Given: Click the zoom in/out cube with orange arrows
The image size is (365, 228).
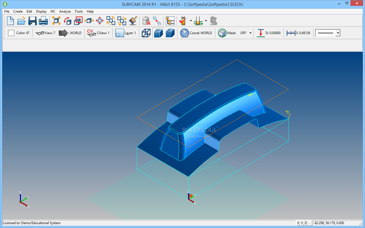Looking at the screenshot, I should 89,21.
